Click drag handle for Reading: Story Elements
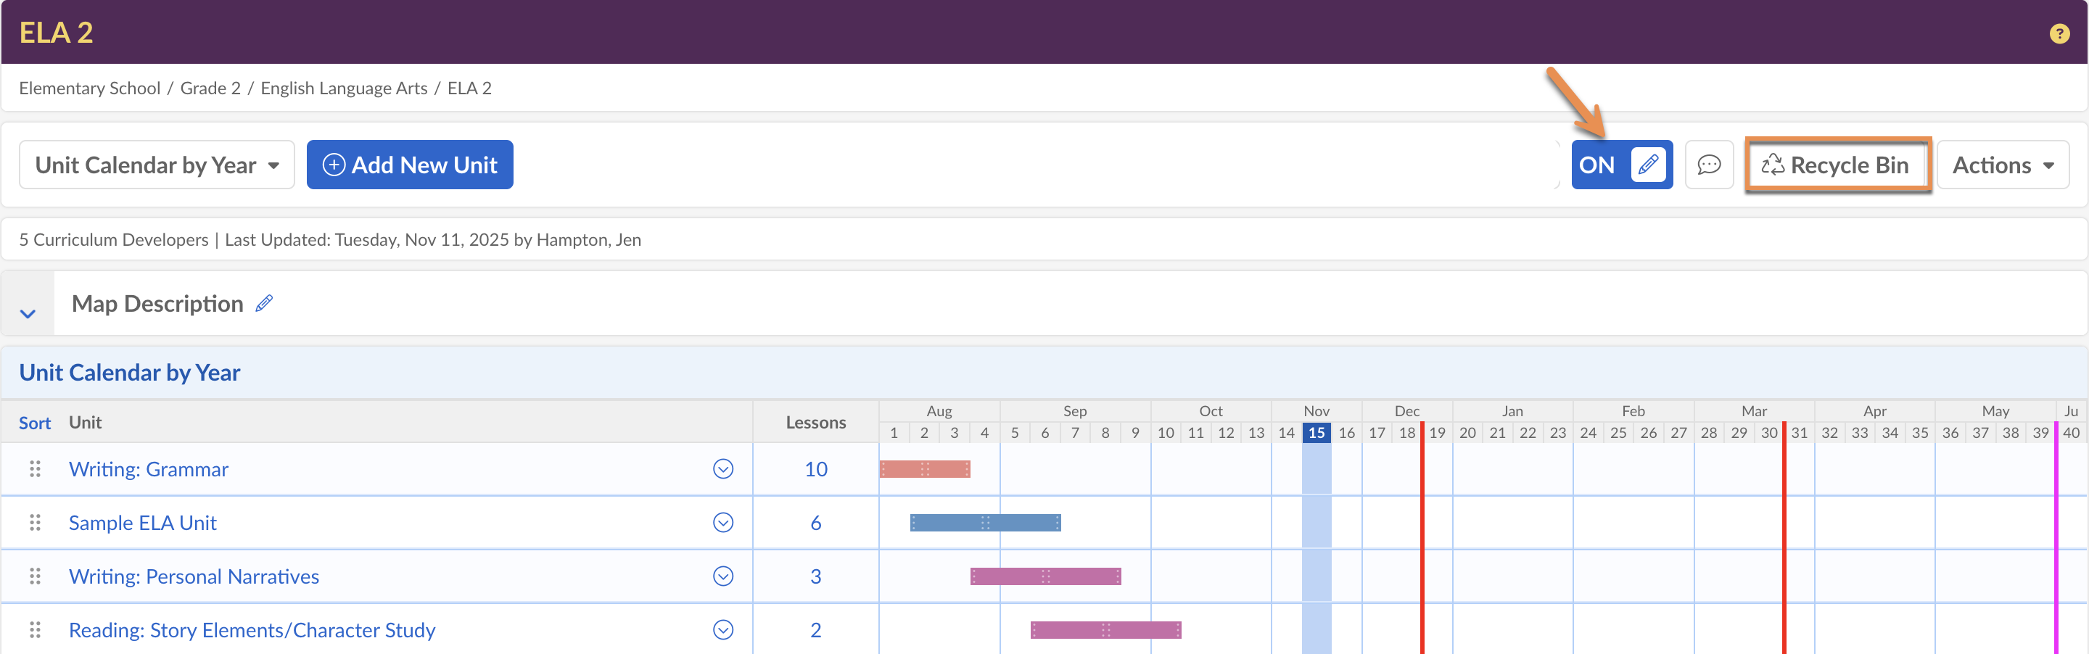 [35, 629]
